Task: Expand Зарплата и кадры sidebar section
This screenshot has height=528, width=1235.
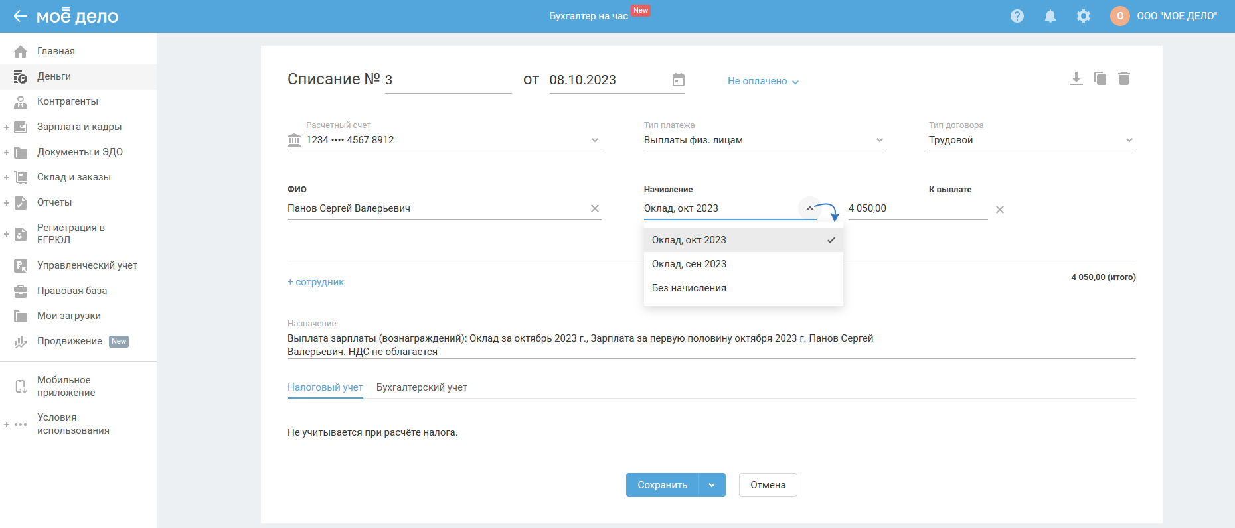Action: [7, 127]
